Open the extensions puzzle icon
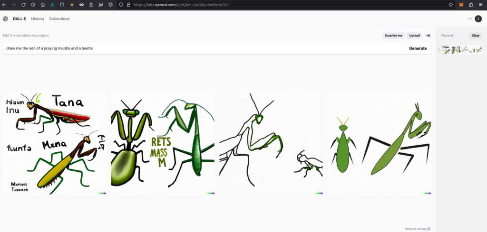The height and width of the screenshot is (232, 487). tap(471, 5)
